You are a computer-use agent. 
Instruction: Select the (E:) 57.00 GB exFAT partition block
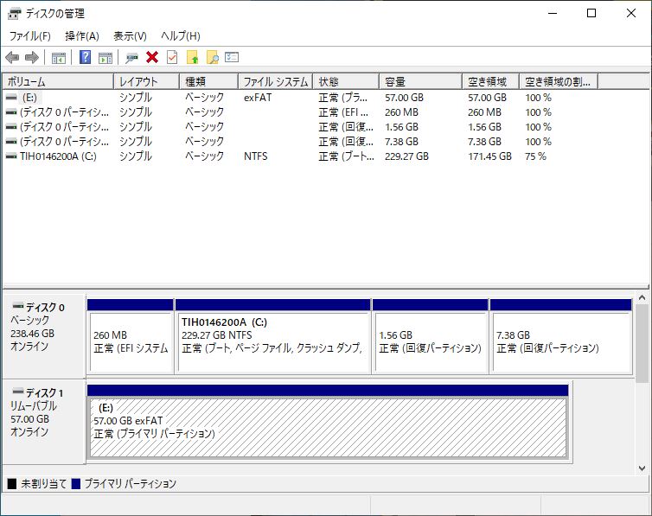tap(328, 422)
